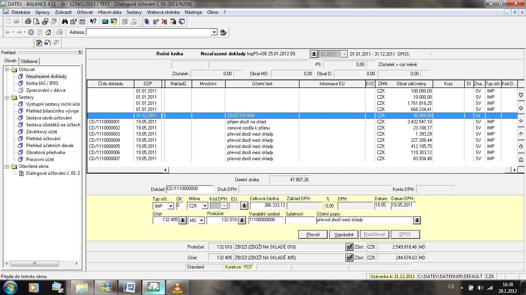Screen dimensions: 526x295
Task: Jump to first record with top arrow
Action: tap(521, 95)
